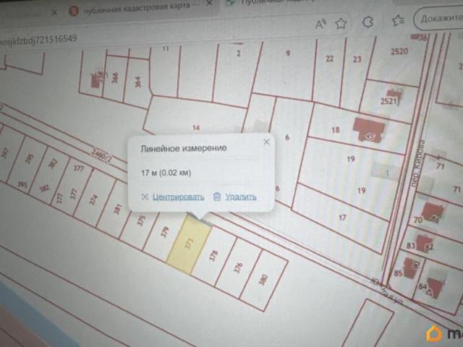Switch to публичная кадастровая карта tab
Screen dimensions: 463x347
(x=136, y=9)
